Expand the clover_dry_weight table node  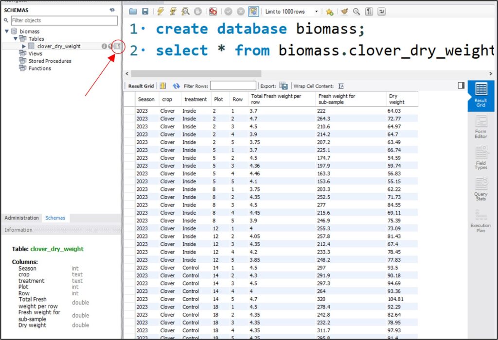tap(24, 46)
